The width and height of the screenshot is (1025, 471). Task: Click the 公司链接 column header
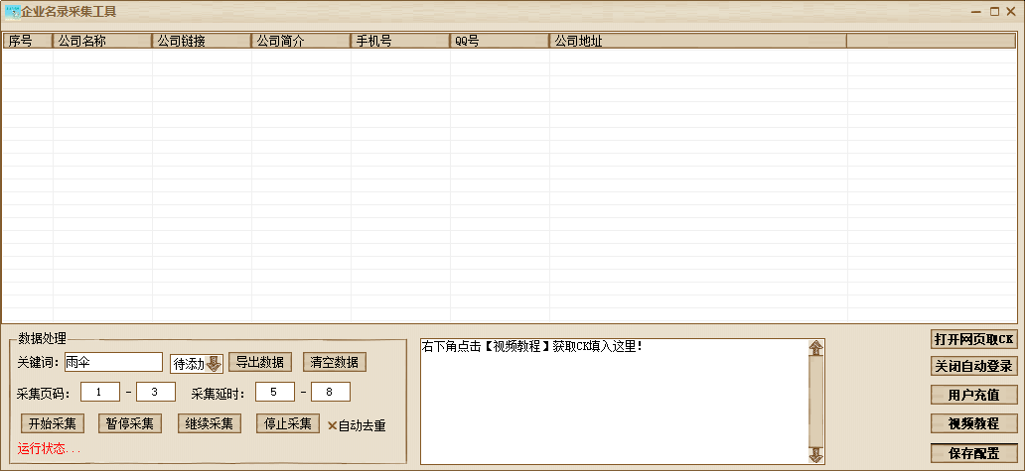coord(202,41)
